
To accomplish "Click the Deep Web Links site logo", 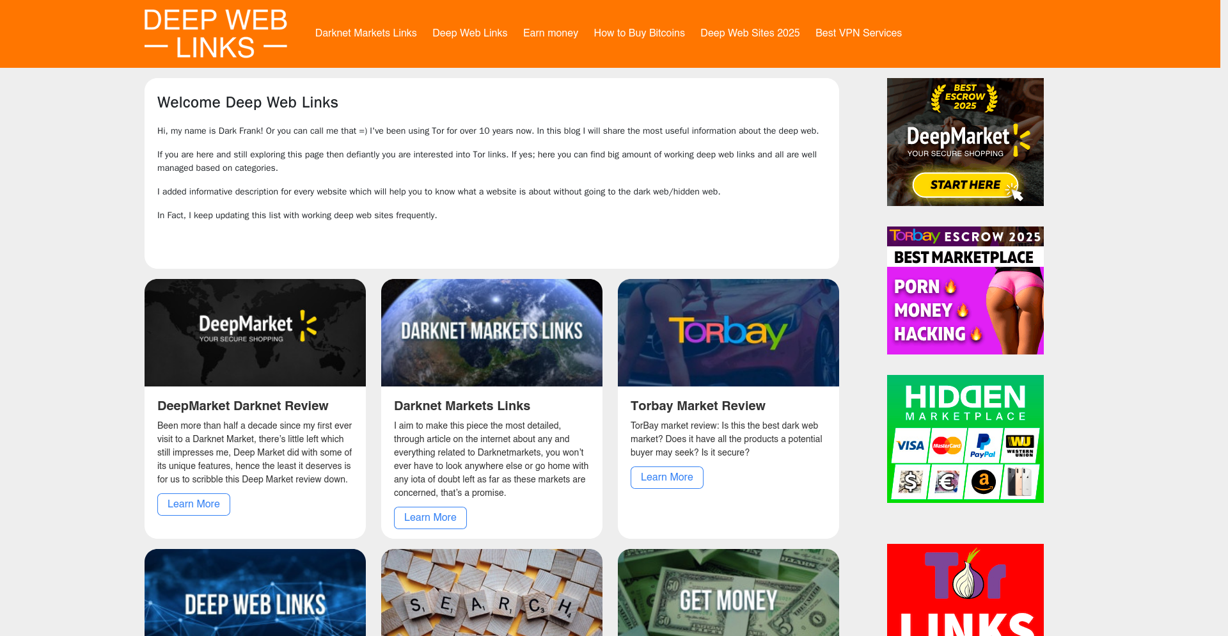I will (216, 34).
